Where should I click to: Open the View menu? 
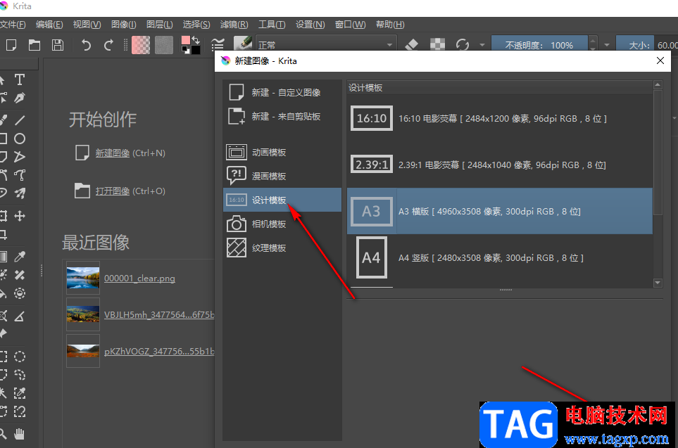tap(87, 25)
